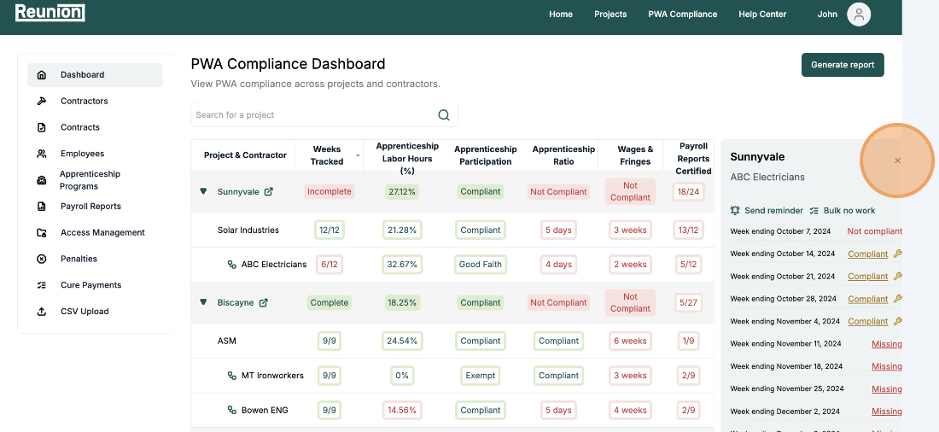
Task: Open Sunnyvale project external link icon
Action: point(269,192)
